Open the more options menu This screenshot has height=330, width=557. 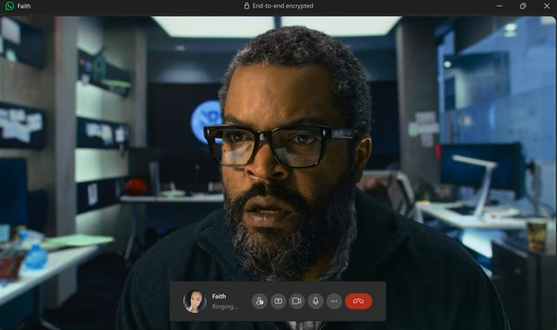coord(334,301)
